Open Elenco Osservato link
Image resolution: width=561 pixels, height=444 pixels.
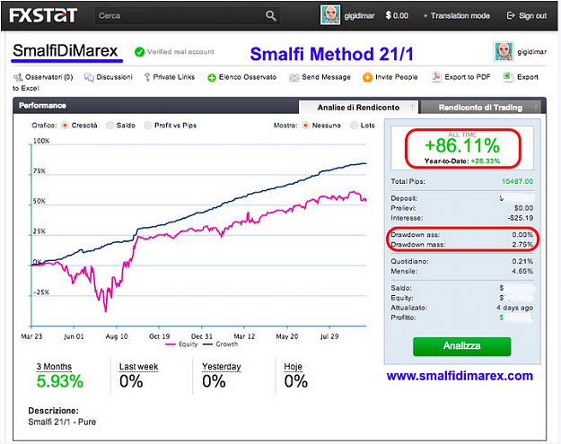(x=248, y=77)
